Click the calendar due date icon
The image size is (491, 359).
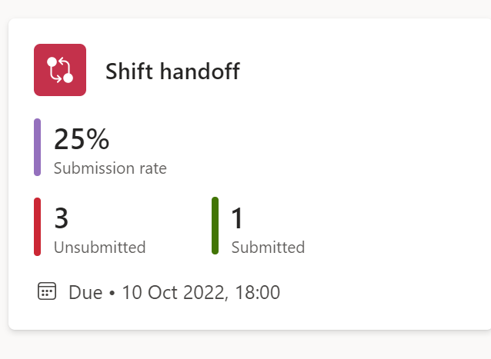(x=47, y=291)
